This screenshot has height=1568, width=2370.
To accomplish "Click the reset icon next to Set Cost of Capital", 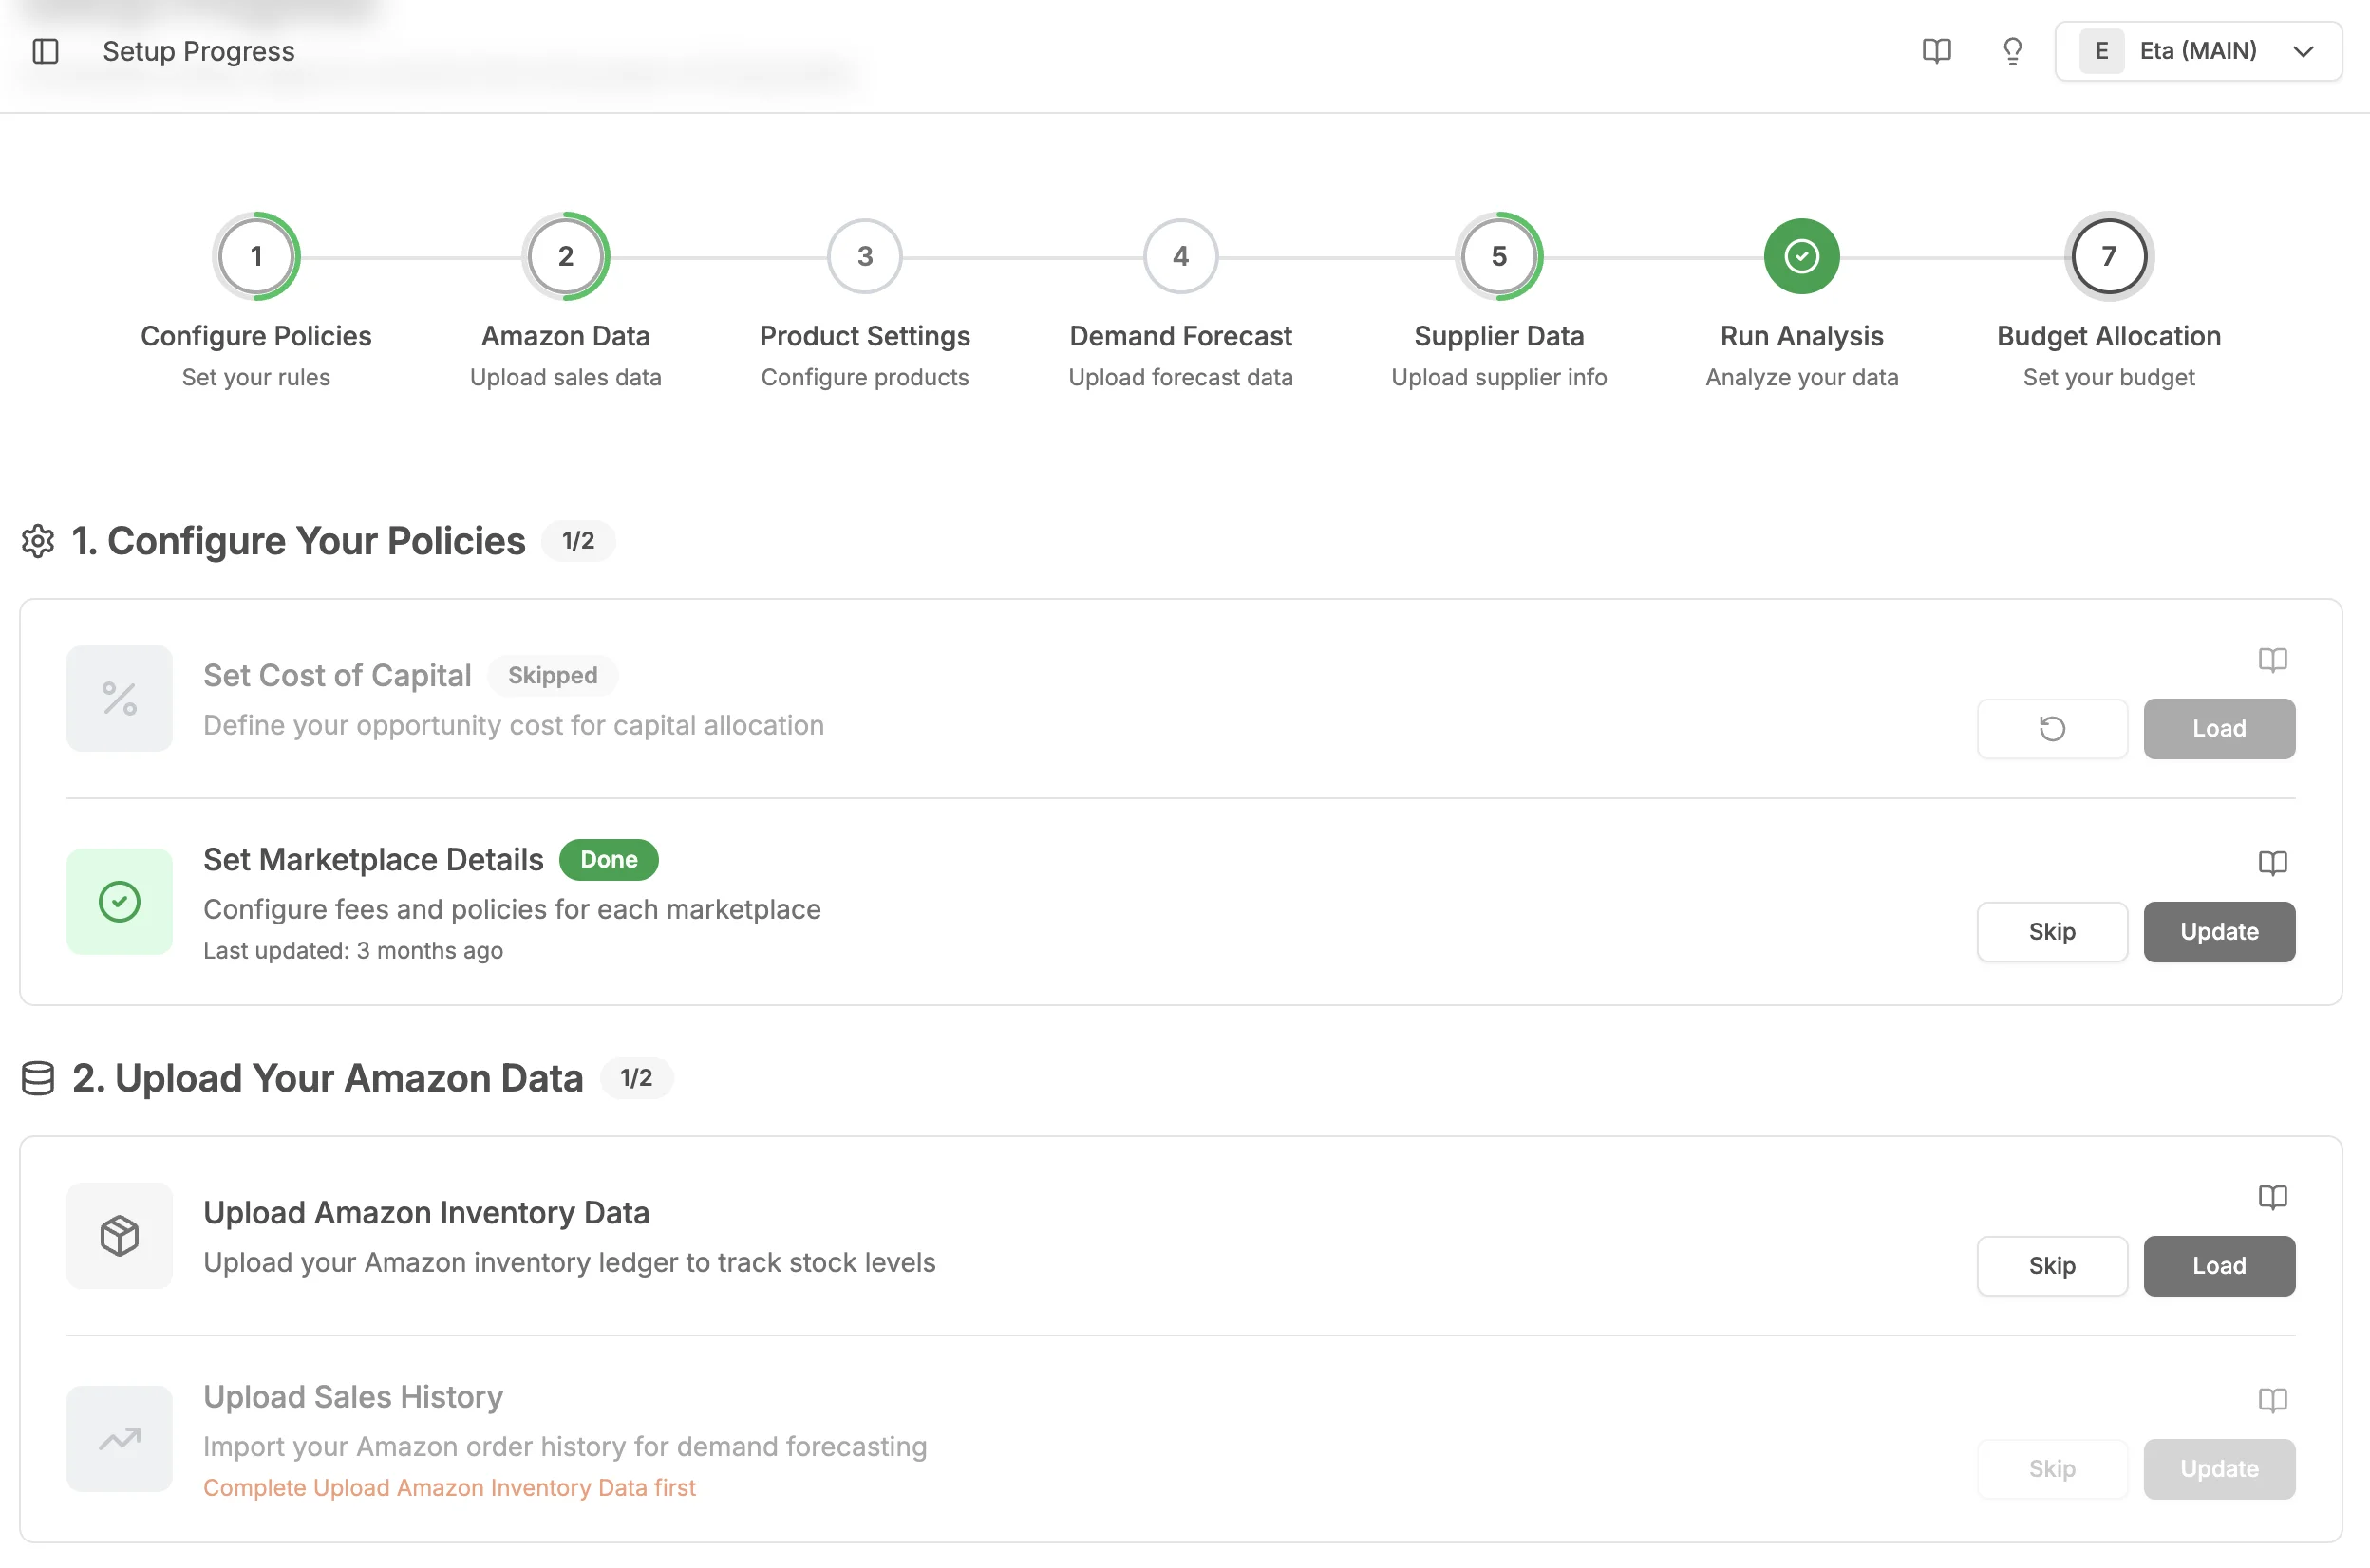I will [2052, 729].
